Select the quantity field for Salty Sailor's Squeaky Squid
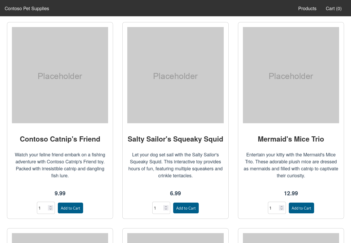The height and width of the screenshot is (243, 351). point(158,208)
